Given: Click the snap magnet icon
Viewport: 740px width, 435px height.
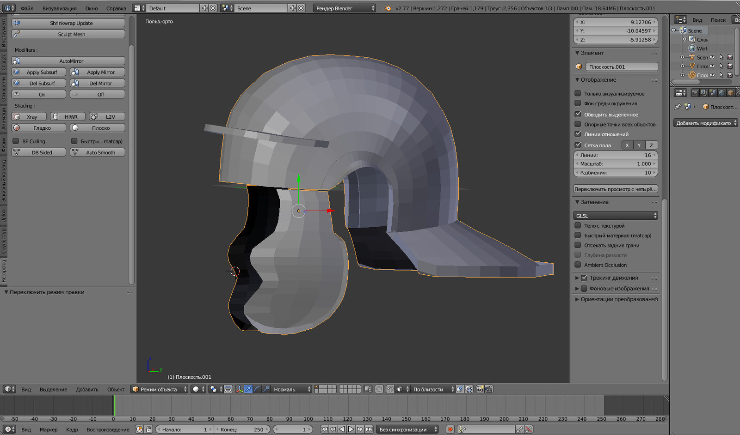Looking at the screenshot, I should [x=390, y=389].
